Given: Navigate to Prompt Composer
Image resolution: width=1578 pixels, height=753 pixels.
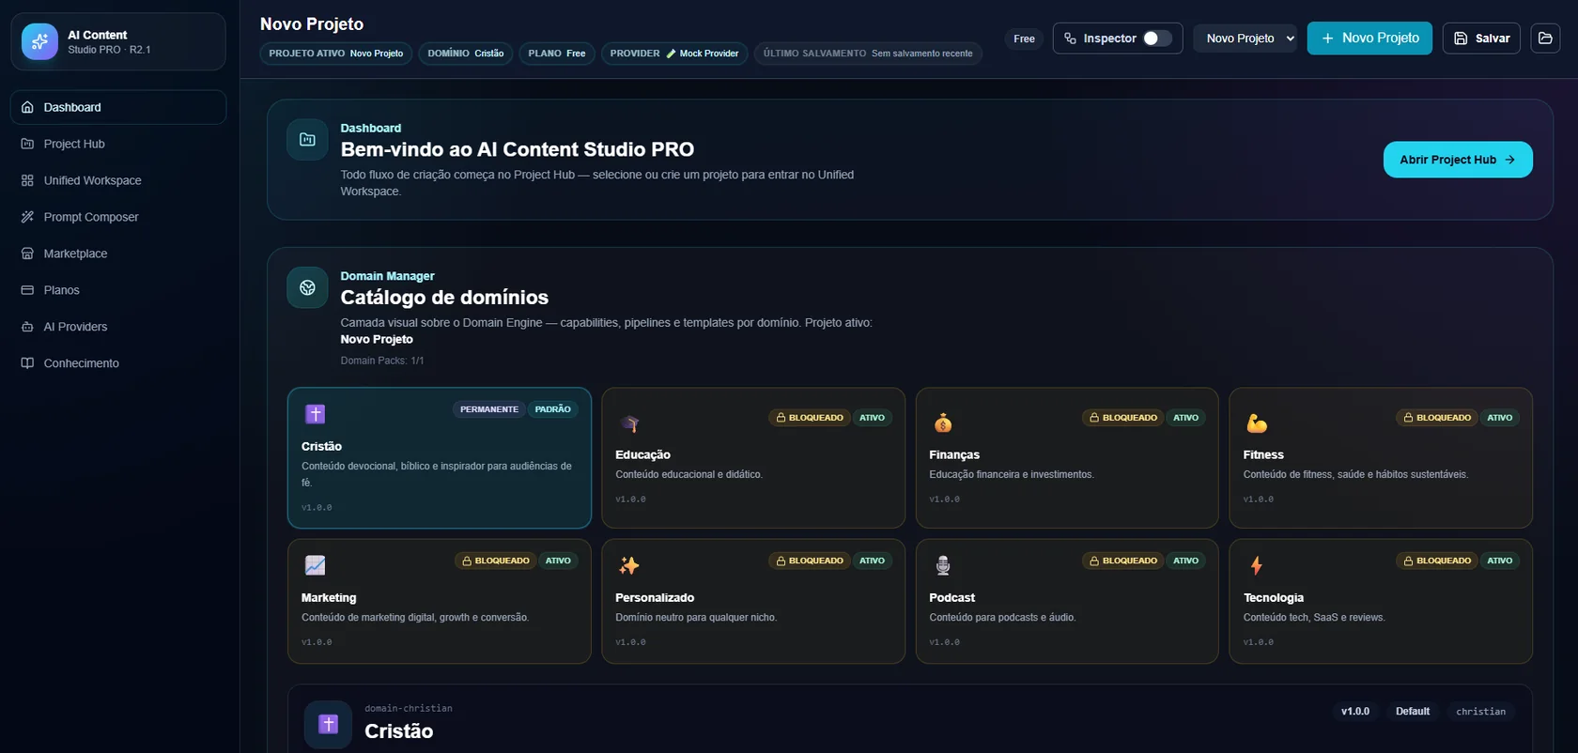Looking at the screenshot, I should pyautogui.click(x=118, y=217).
